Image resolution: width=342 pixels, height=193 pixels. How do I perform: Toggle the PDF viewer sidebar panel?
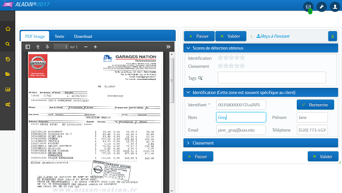pyautogui.click(x=28, y=47)
